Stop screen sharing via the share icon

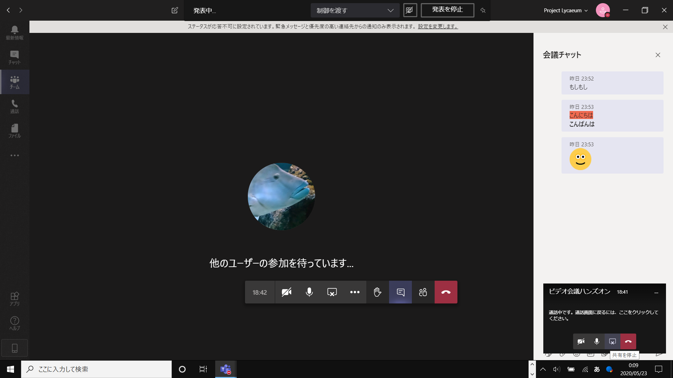[x=332, y=292]
